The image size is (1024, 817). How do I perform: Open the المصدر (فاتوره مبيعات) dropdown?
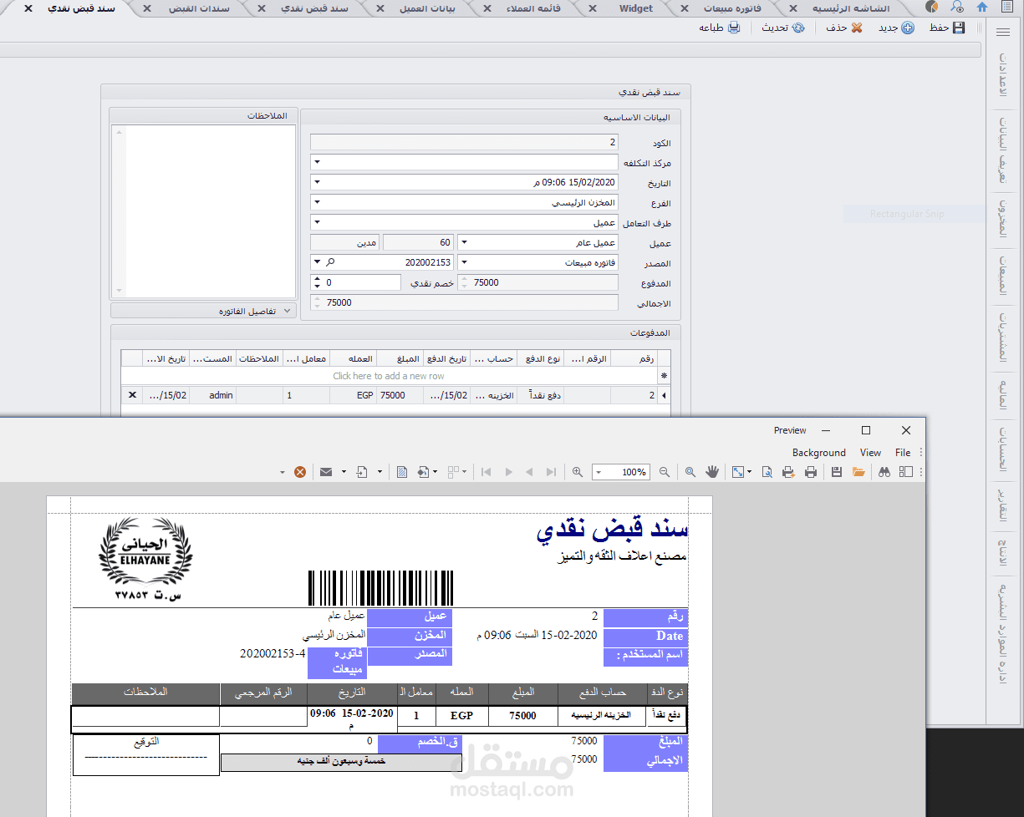(464, 262)
